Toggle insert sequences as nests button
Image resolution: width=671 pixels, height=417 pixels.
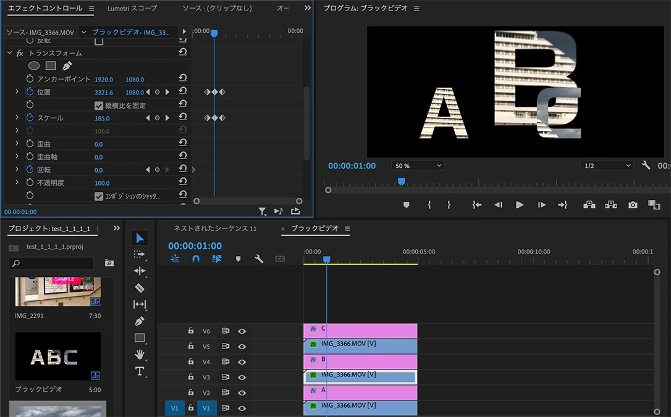coord(175,258)
